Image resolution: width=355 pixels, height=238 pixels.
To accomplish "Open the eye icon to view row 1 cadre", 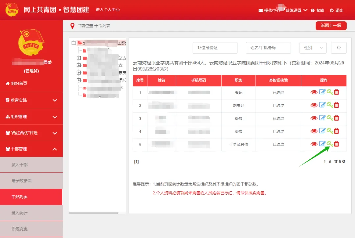I will tap(313, 92).
